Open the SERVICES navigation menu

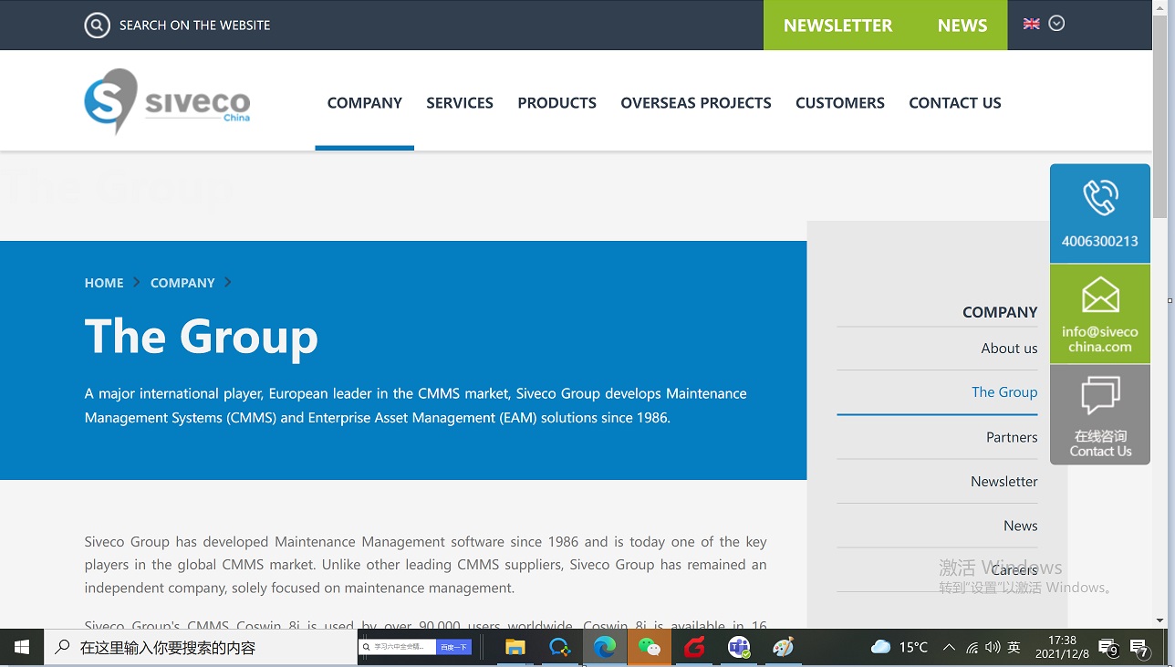[460, 103]
